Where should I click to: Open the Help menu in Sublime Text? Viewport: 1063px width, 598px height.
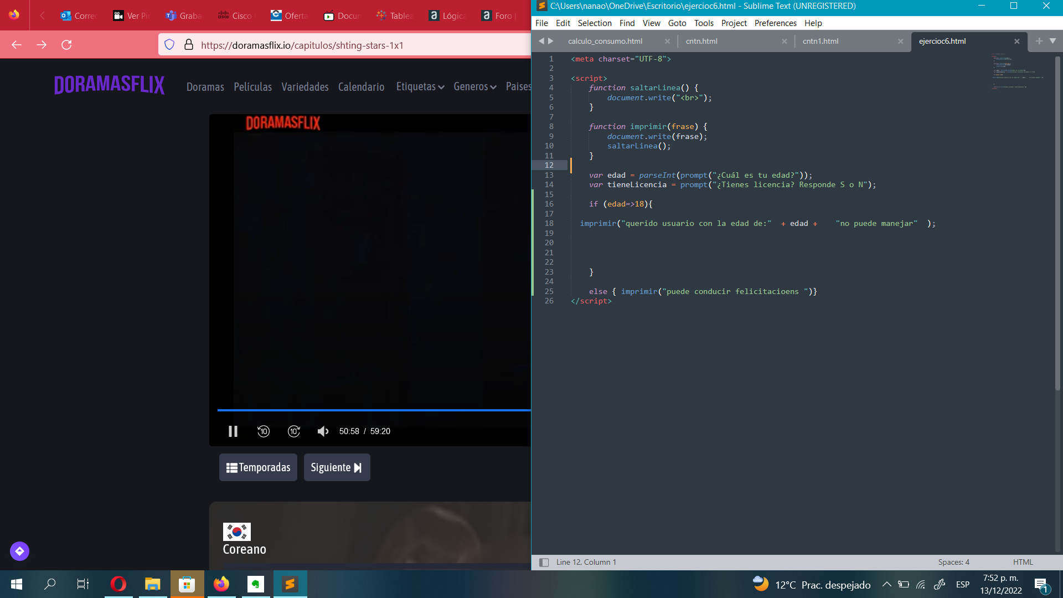point(813,23)
